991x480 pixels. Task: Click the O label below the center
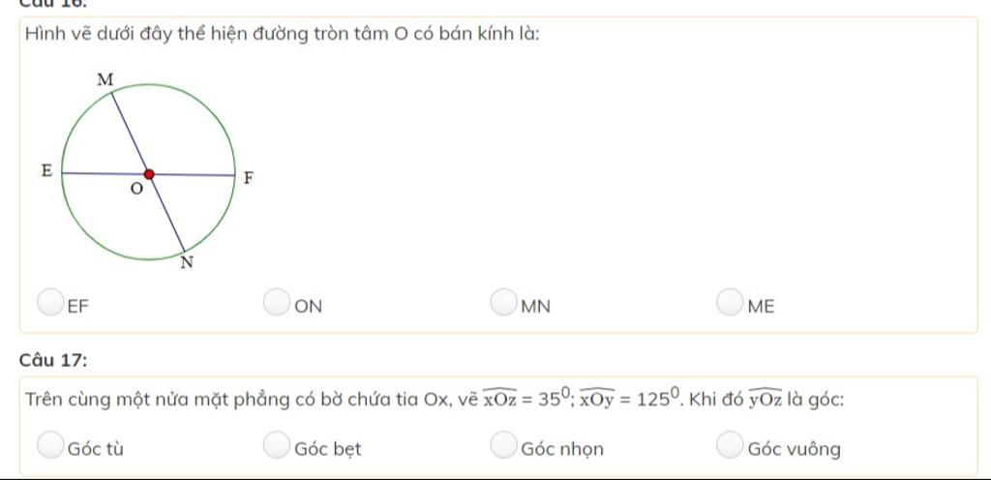pyautogui.click(x=135, y=190)
